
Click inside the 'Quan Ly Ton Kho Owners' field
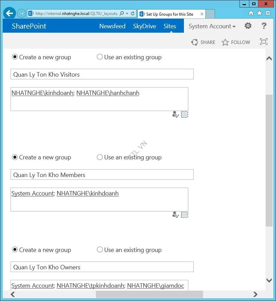pyautogui.click(x=102, y=267)
